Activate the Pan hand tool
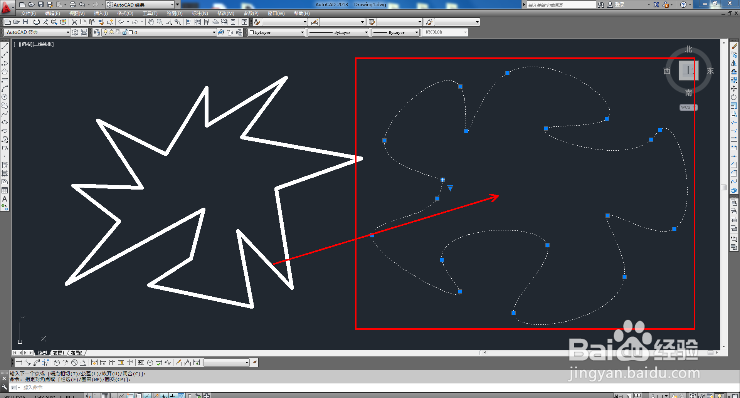Screen dimensions: 740x398 [151, 22]
